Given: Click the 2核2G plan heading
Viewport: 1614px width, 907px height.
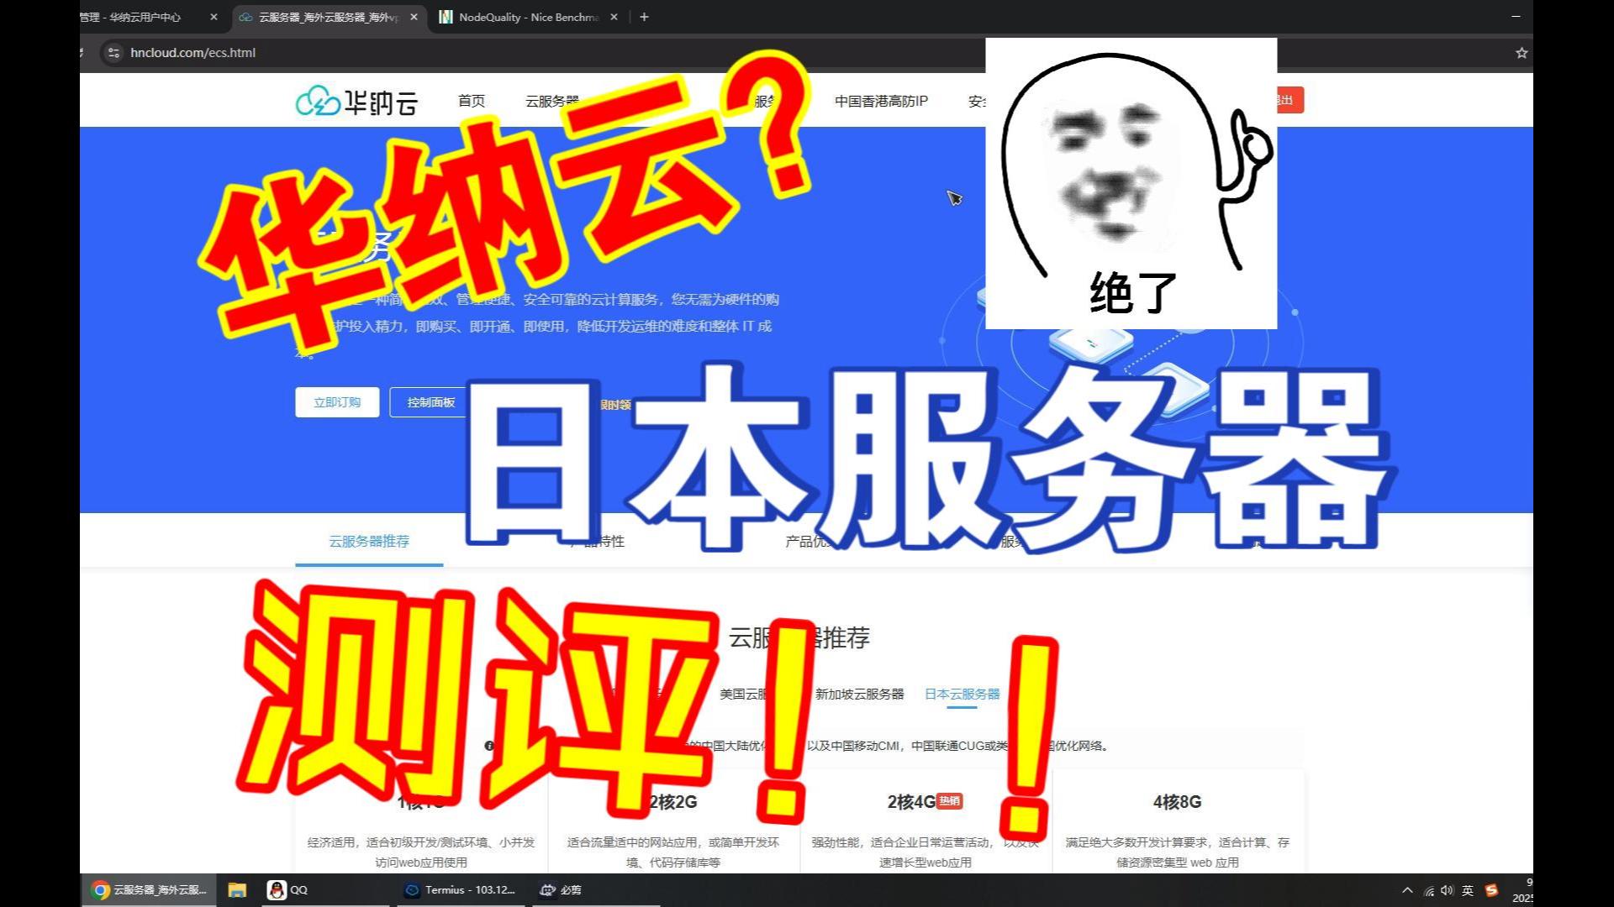Looking at the screenshot, I should pos(673,802).
